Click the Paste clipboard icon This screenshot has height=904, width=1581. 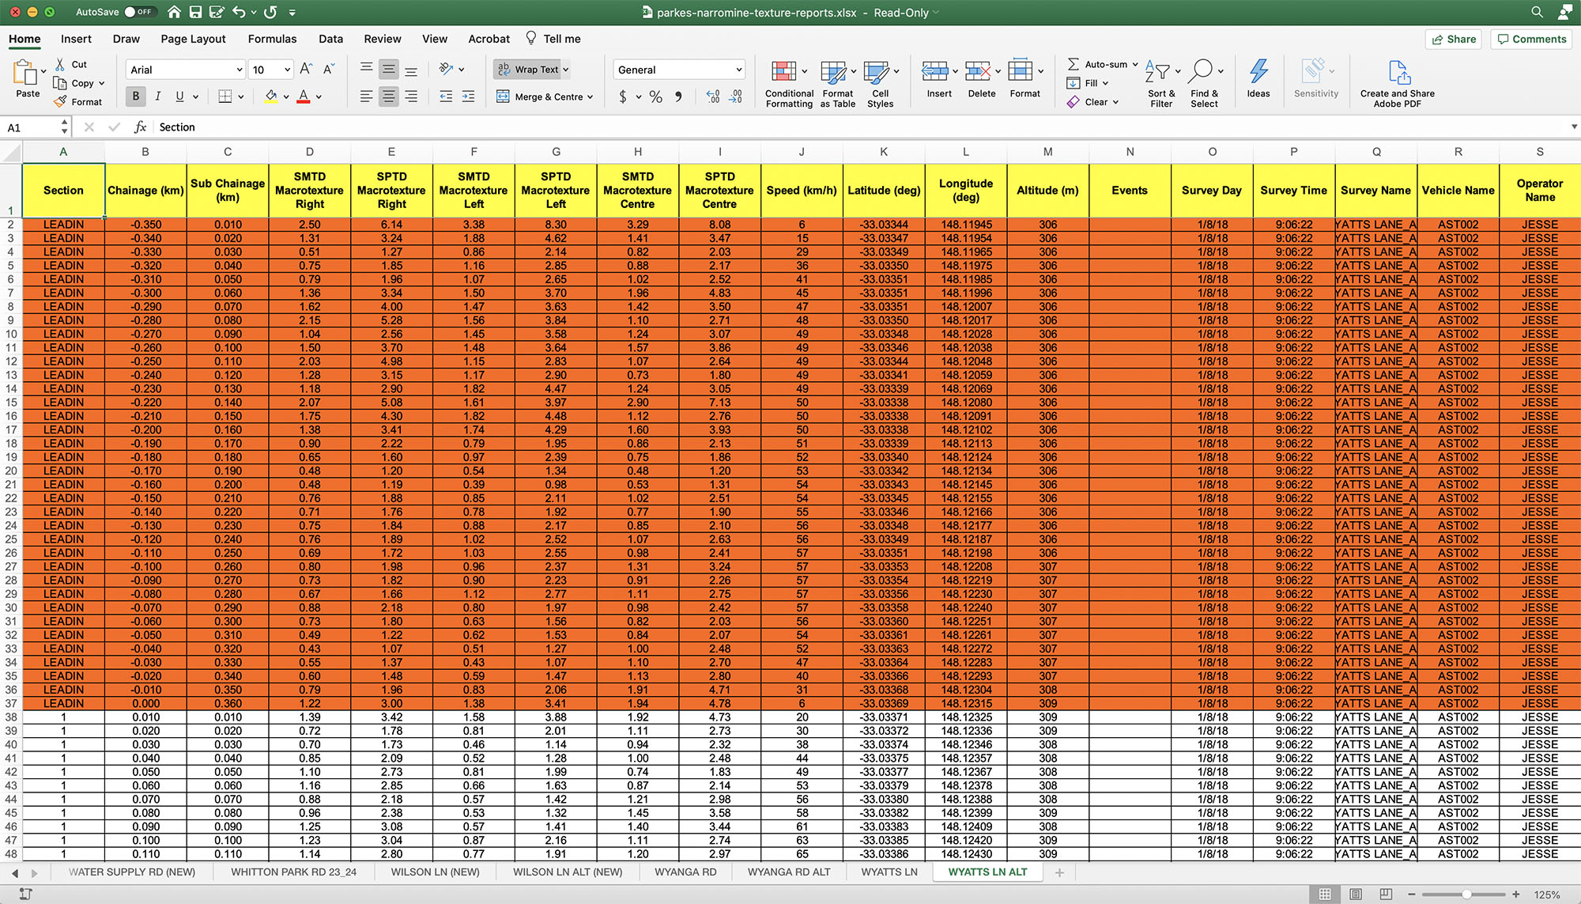24,73
